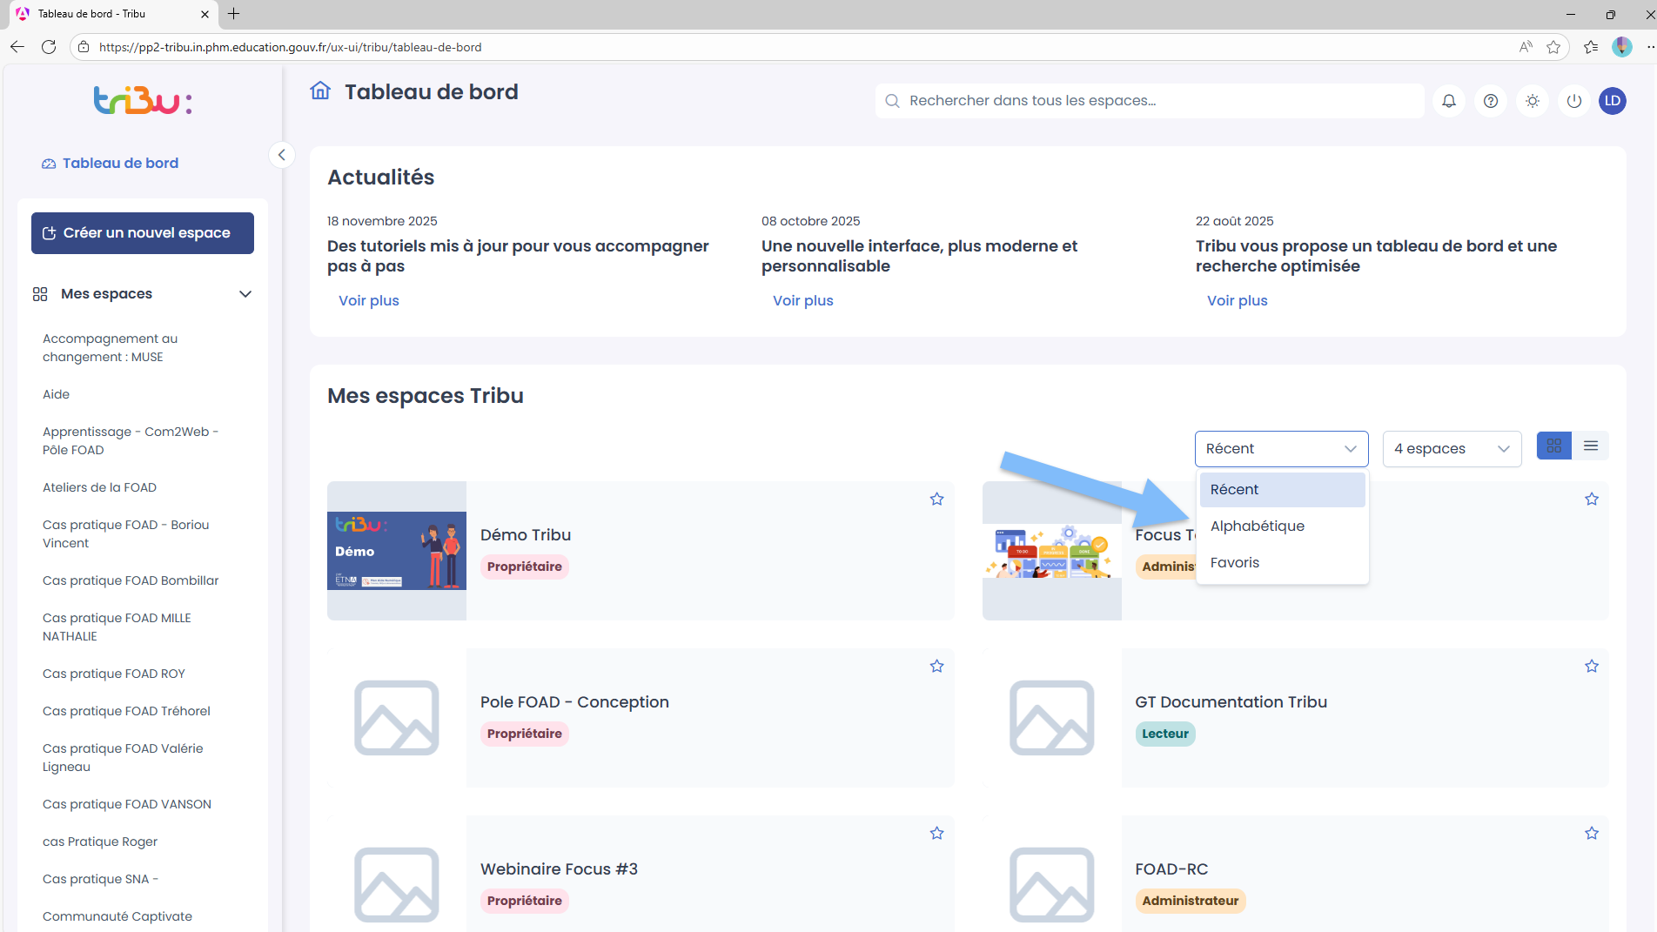Switch to list view of spaces
Screen dimensions: 1657x932
click(x=1591, y=446)
